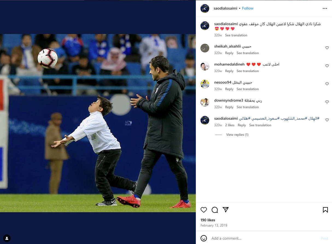Reply to sheikah_alsahlii's comment
This screenshot has width=332, height=244.
pos(229,53)
